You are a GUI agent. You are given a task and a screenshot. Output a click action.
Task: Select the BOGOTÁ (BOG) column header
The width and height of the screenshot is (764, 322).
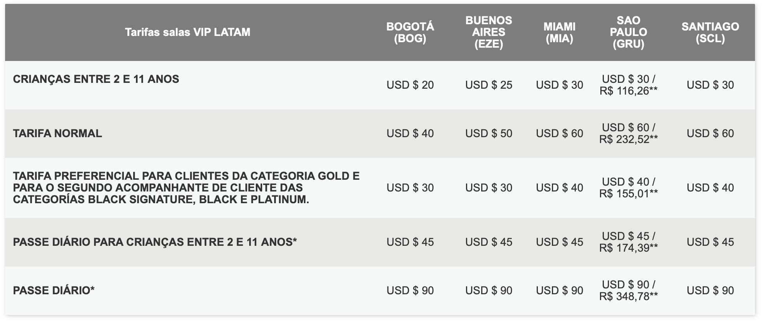pyautogui.click(x=410, y=32)
